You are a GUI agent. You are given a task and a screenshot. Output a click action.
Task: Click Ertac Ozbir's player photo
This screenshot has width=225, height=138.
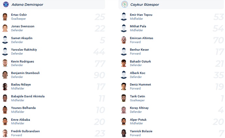[x=5, y=17]
